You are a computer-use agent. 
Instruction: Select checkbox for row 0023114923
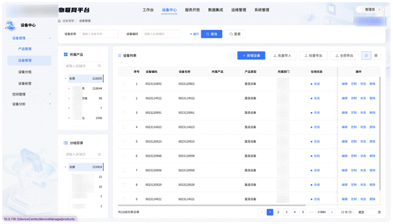click(x=124, y=127)
